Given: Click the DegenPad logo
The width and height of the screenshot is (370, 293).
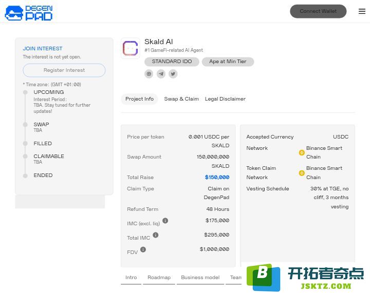Looking at the screenshot, I should click(x=29, y=13).
